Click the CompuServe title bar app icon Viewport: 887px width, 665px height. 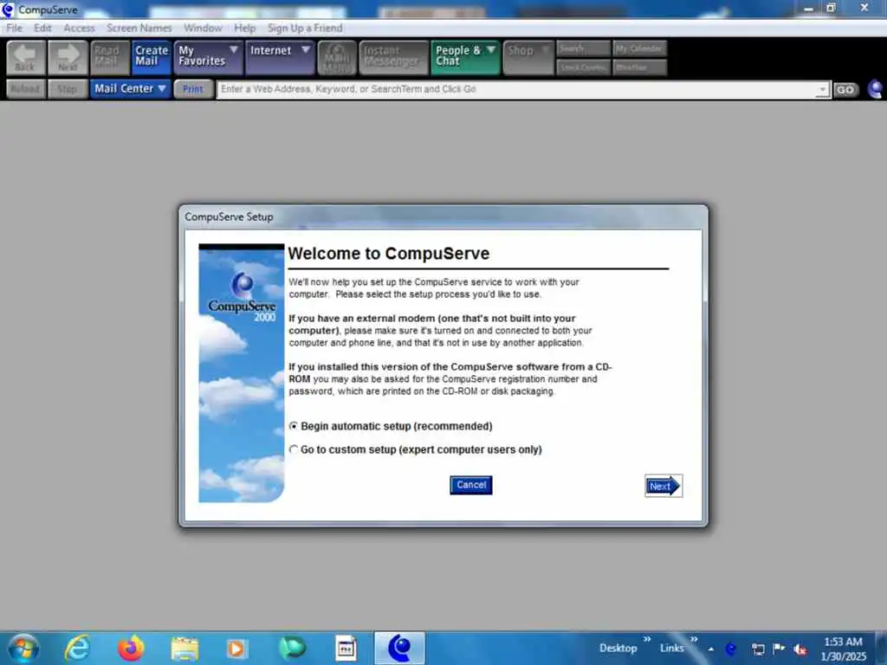(x=8, y=10)
